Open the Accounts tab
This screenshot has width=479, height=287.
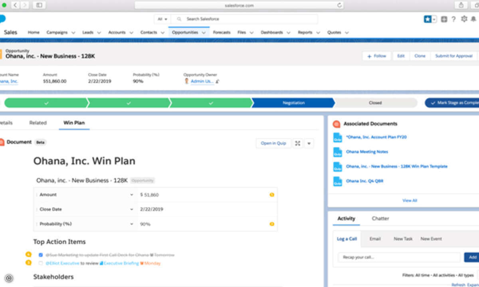[x=117, y=32]
